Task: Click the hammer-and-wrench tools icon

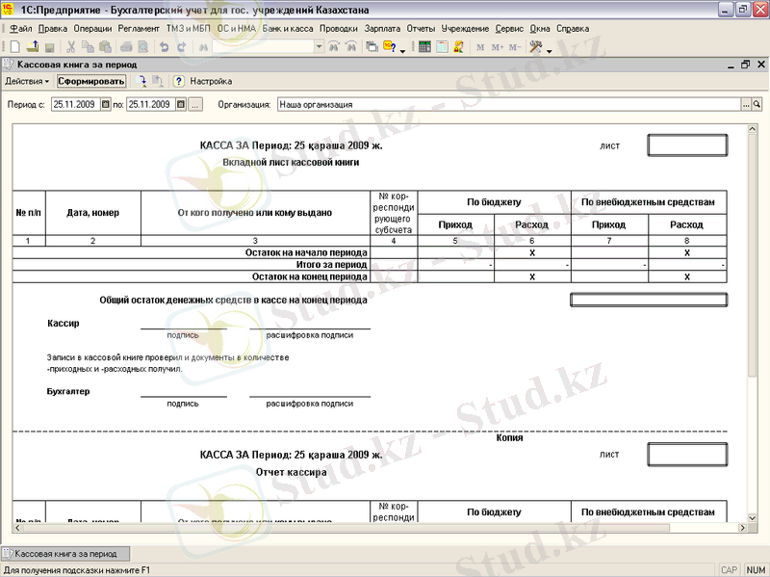Action: point(536,46)
